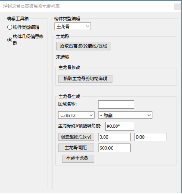Click the 主龙骨绕X轴旋转角度 label
182x194 pixels.
tap(80, 126)
